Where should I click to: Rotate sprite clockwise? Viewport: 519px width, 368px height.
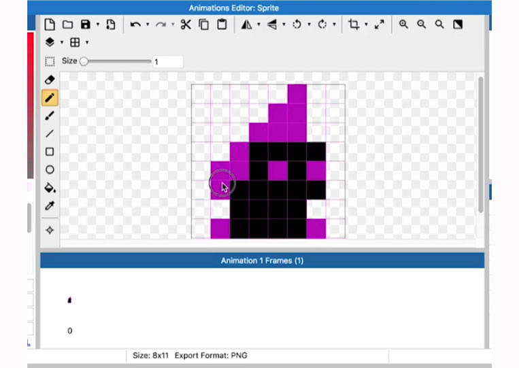(322, 24)
